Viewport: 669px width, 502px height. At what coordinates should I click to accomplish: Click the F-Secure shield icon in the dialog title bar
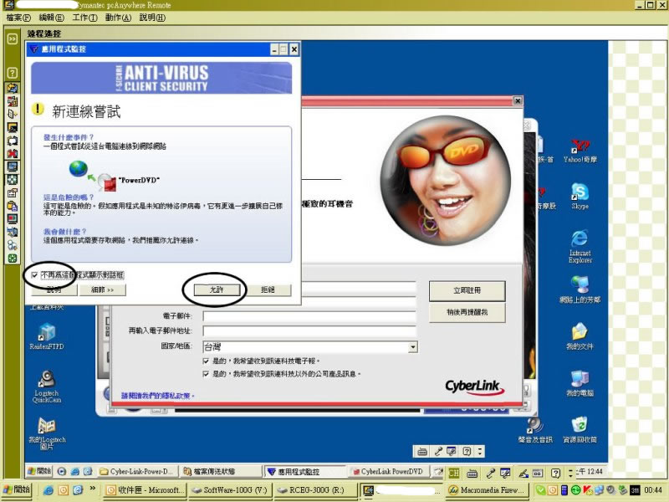[33, 49]
